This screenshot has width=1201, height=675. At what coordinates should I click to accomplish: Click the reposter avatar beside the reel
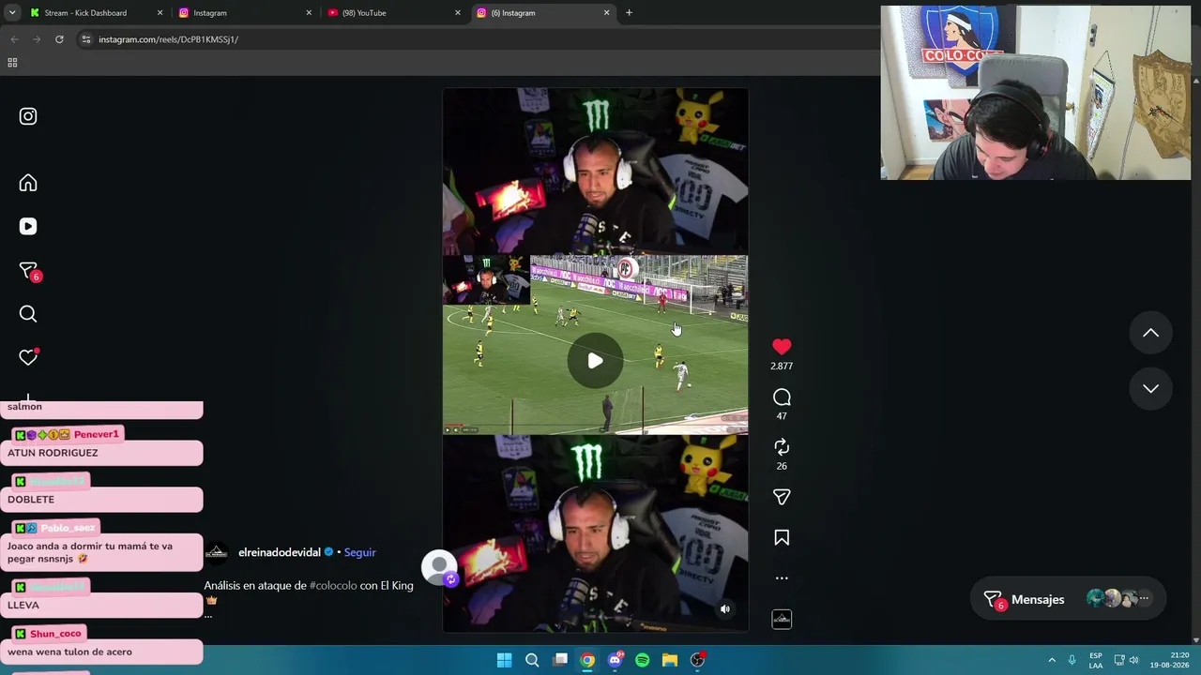(x=439, y=568)
